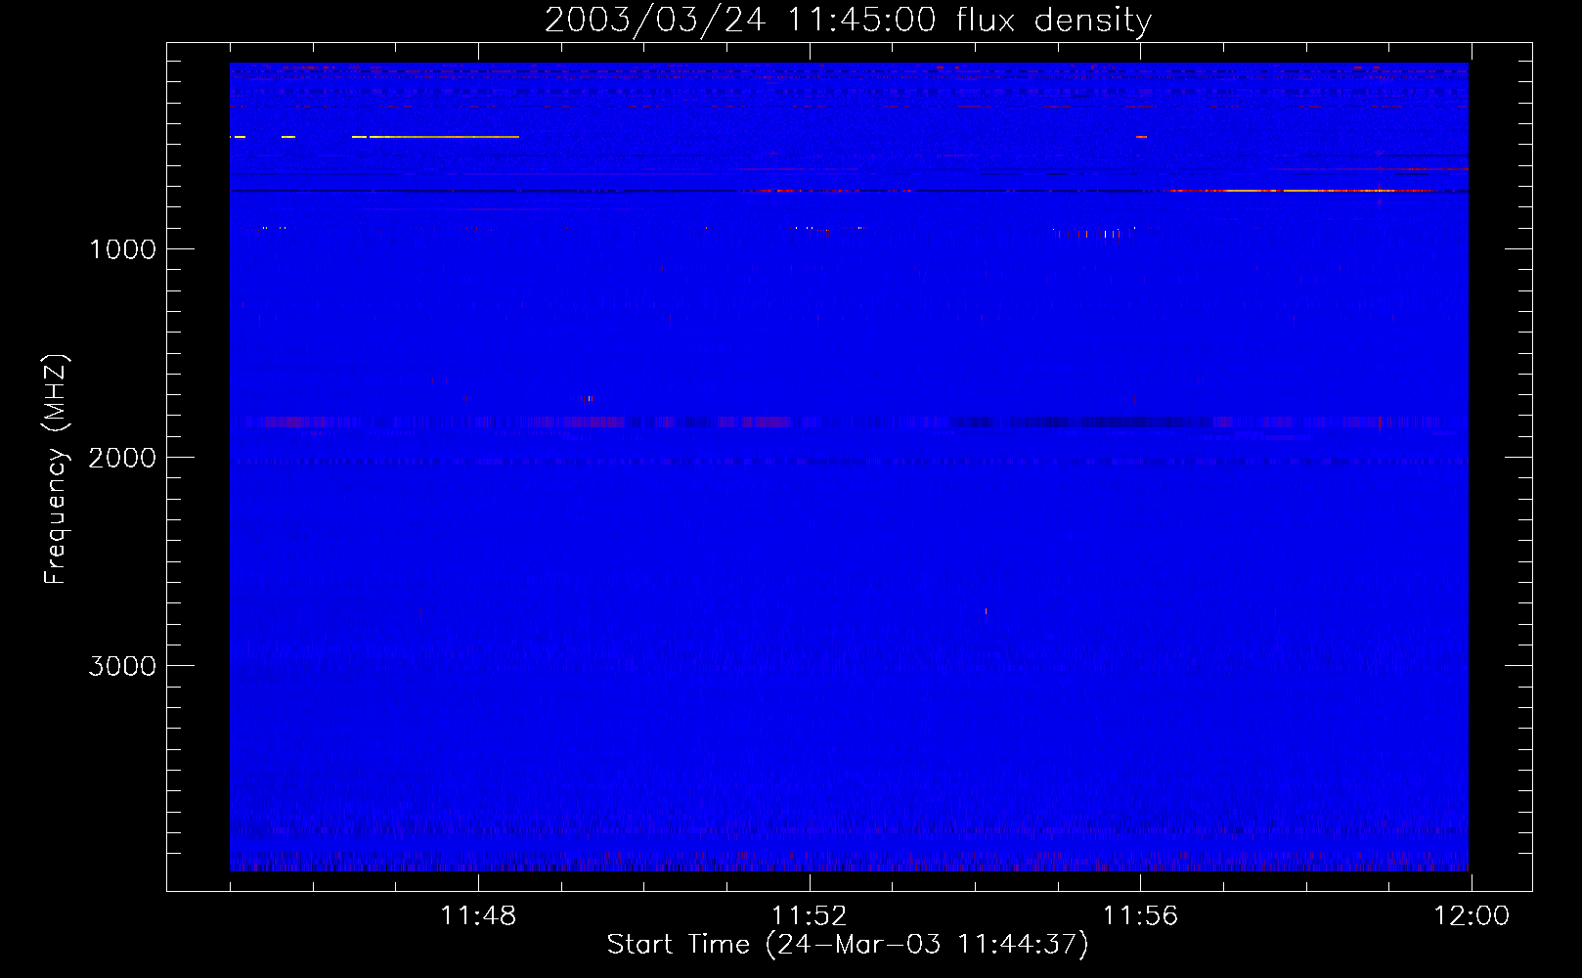
Task: Click the 2000 frequency axis label
Action: click(x=122, y=458)
